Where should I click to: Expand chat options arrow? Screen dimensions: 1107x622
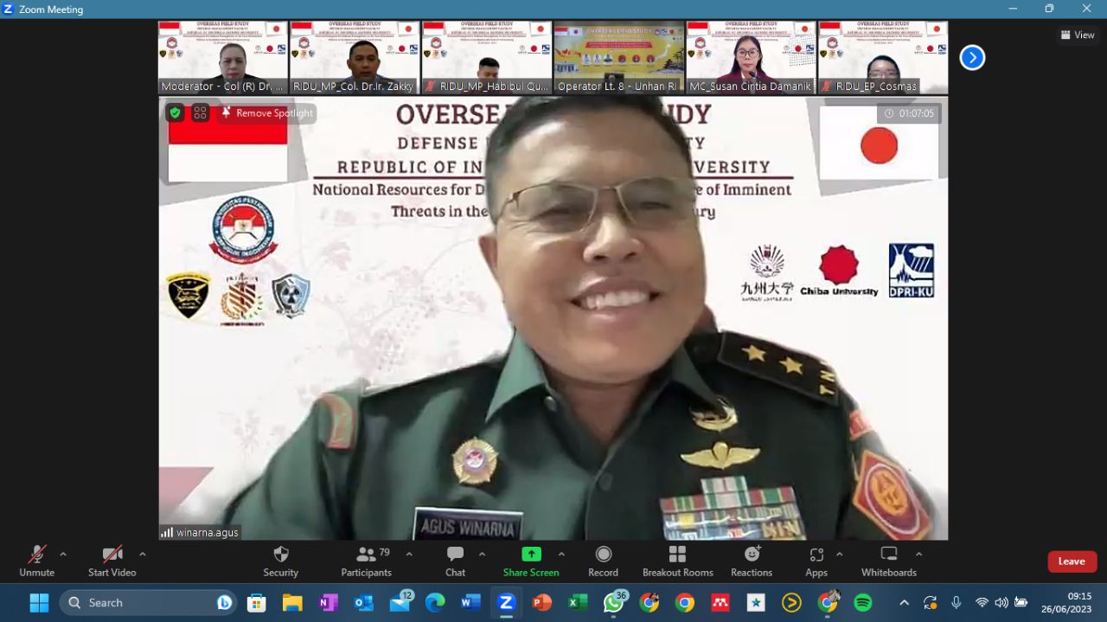(482, 555)
